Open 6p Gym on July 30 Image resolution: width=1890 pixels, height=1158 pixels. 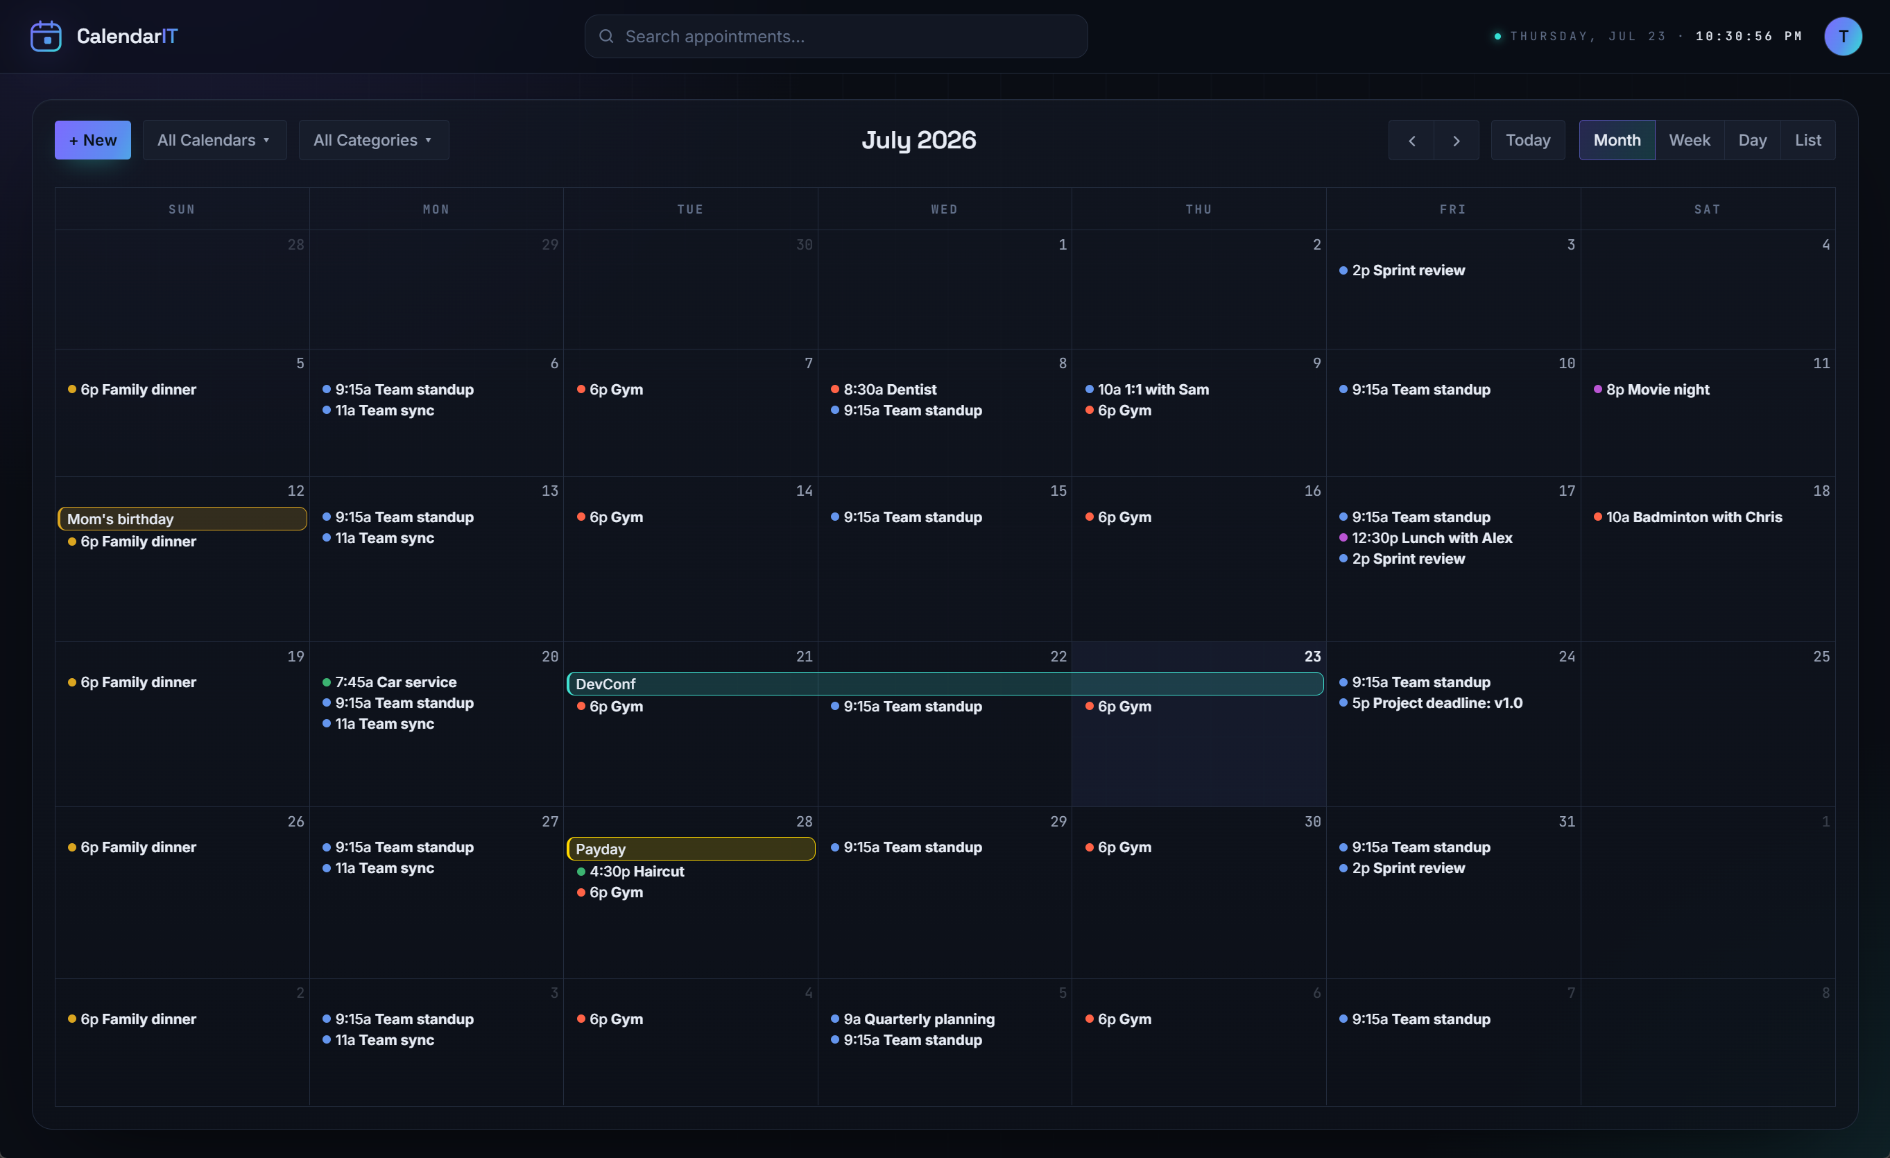pos(1118,847)
